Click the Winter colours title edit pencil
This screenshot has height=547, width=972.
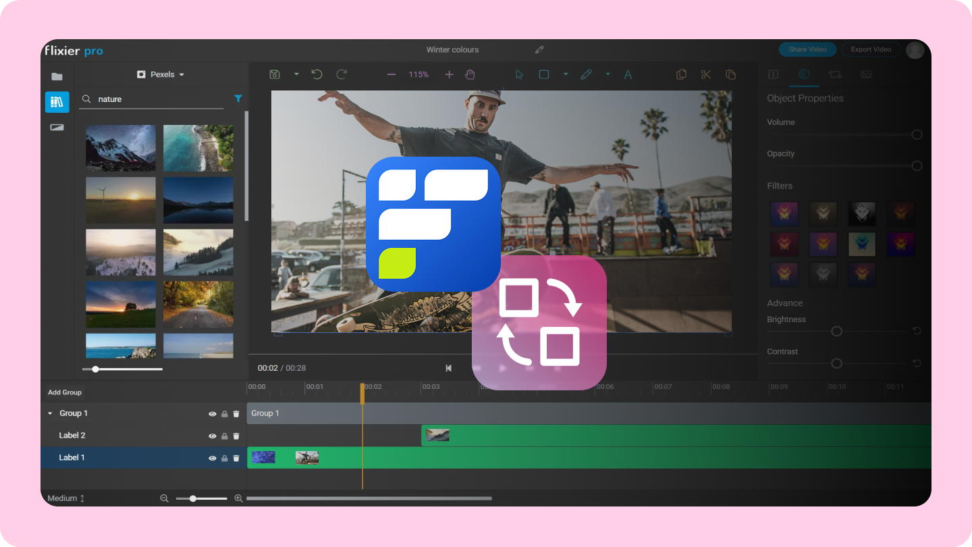pyautogui.click(x=539, y=49)
